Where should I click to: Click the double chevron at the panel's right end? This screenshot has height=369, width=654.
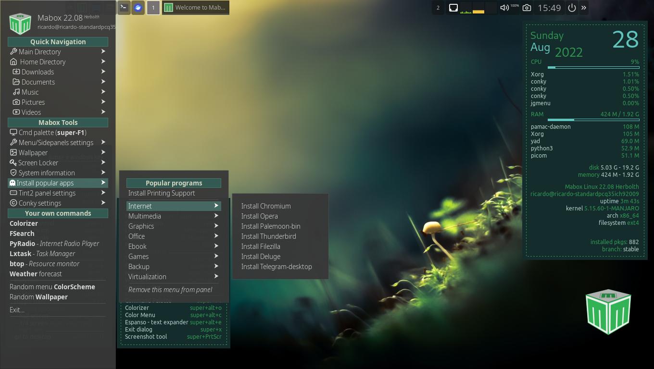click(x=584, y=8)
